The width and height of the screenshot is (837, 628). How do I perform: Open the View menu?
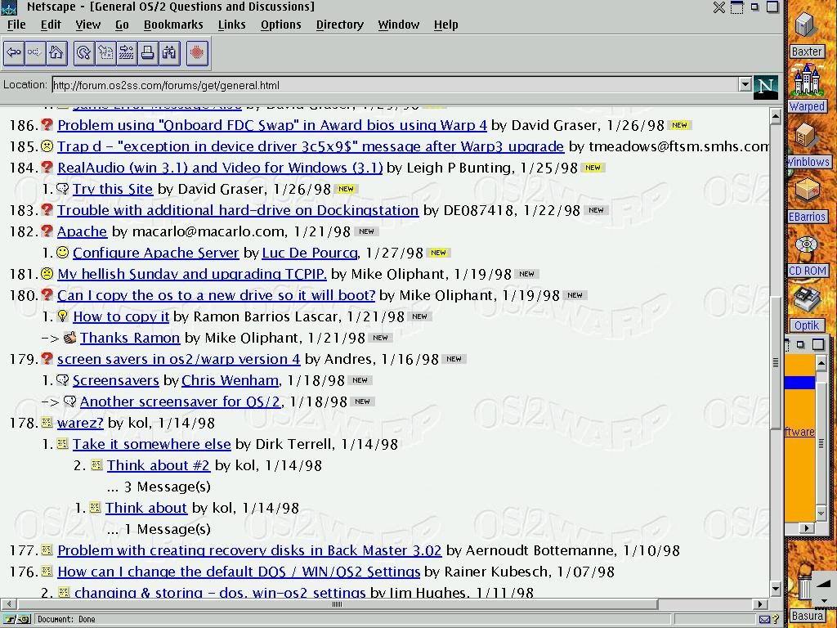coord(88,25)
